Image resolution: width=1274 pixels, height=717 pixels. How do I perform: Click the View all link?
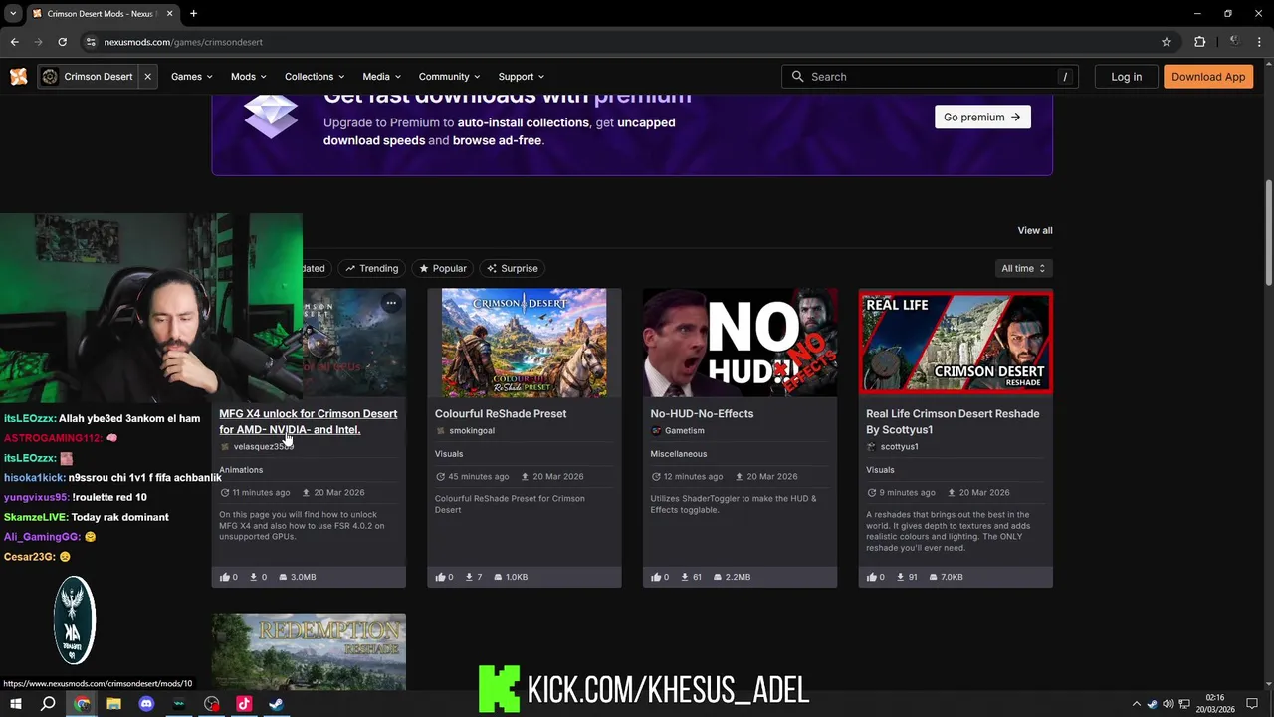1034,230
